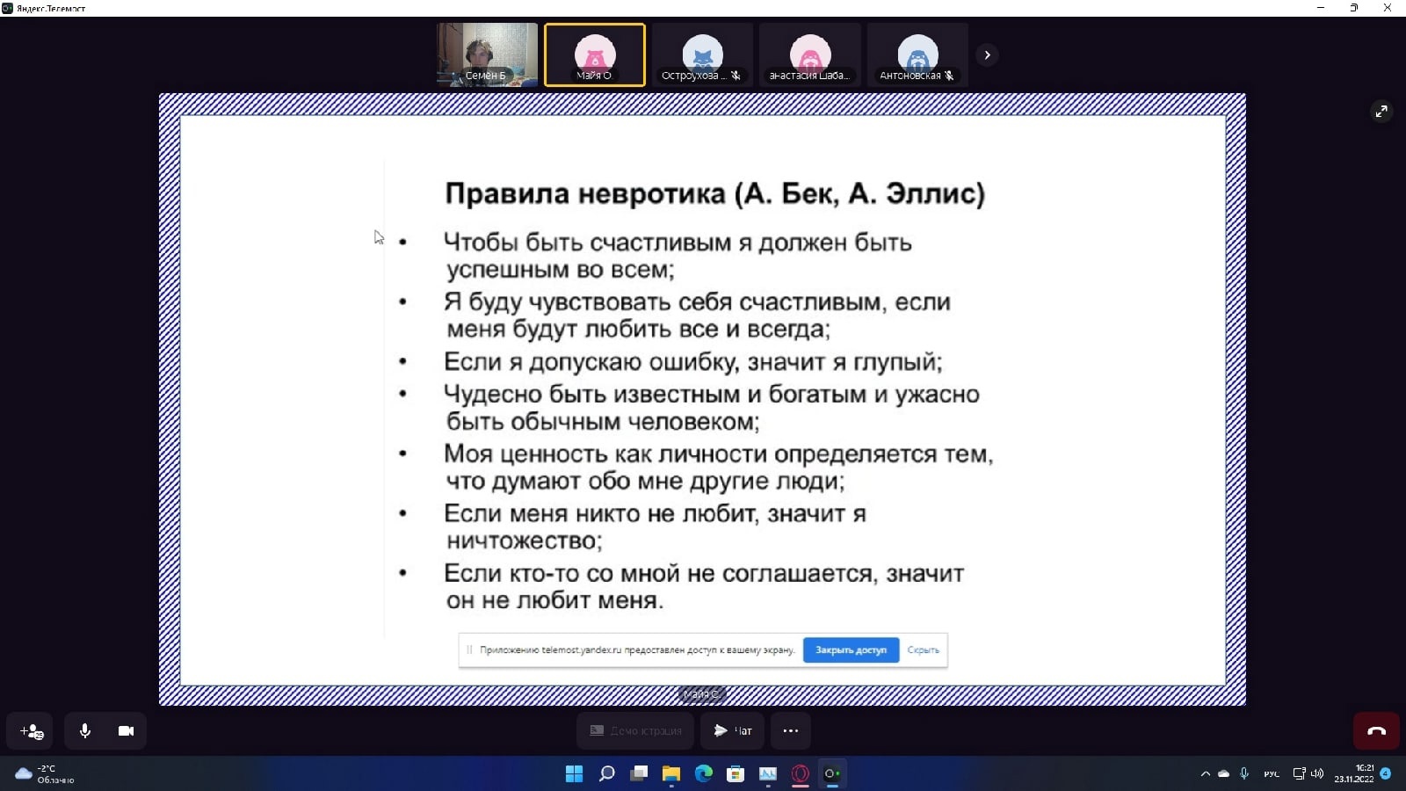Open File Explorer from the taskbar
Screen dimensions: 1406x791
pos(671,774)
